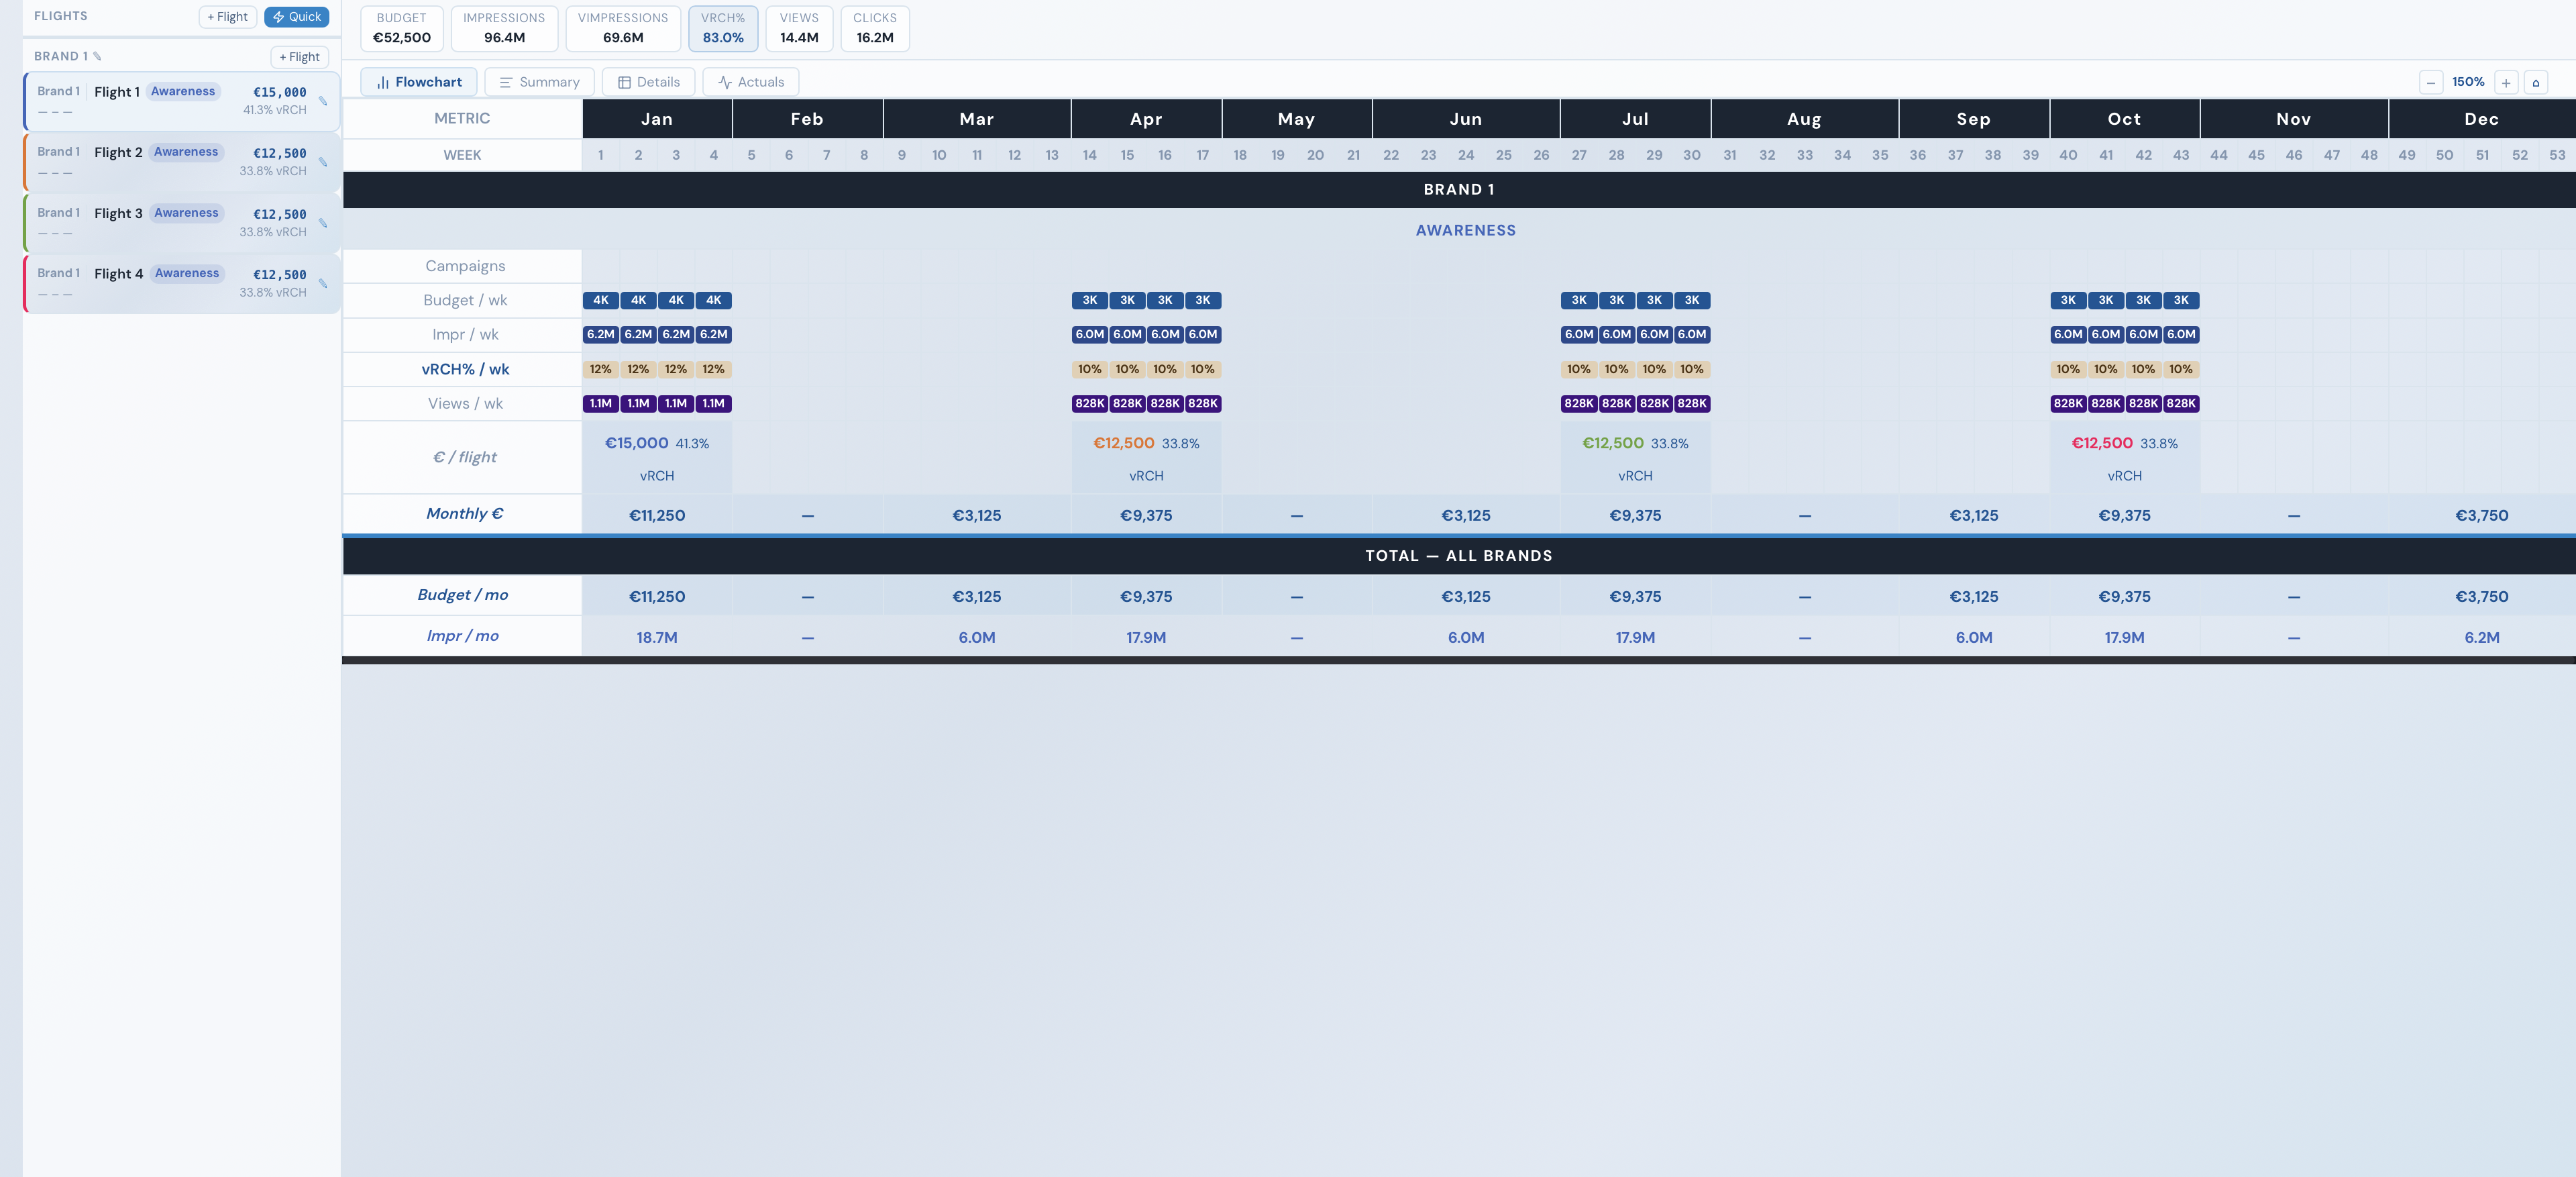Select the IMPRESSIONS metric card
The width and height of the screenshot is (2576, 1177).
[504, 28]
